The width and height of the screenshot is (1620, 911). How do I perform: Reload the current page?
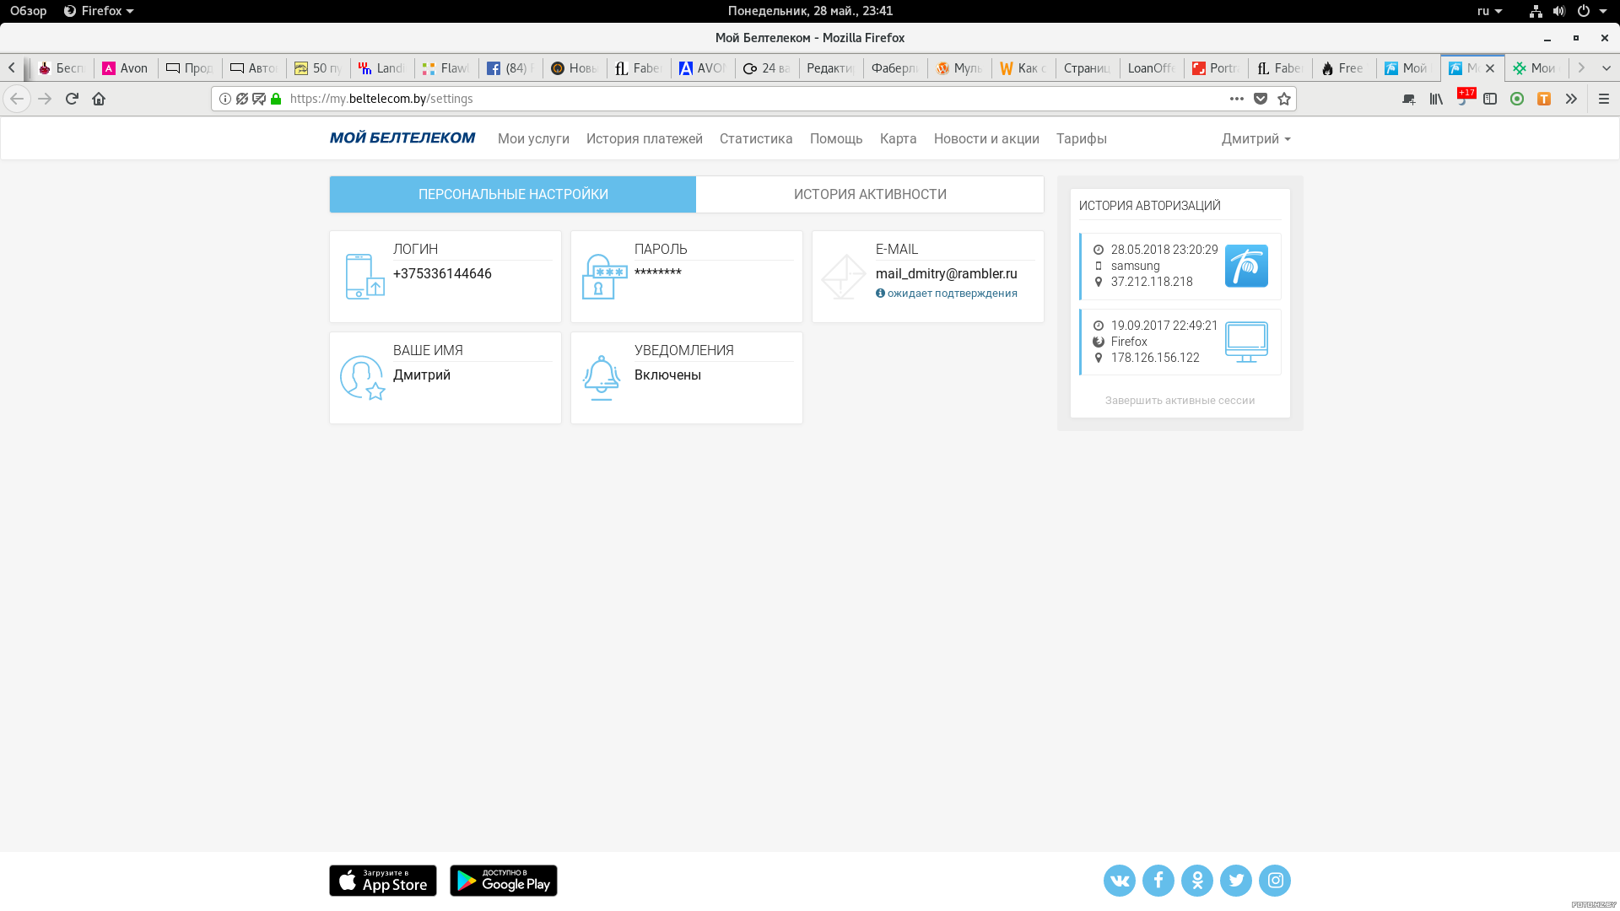coord(72,99)
